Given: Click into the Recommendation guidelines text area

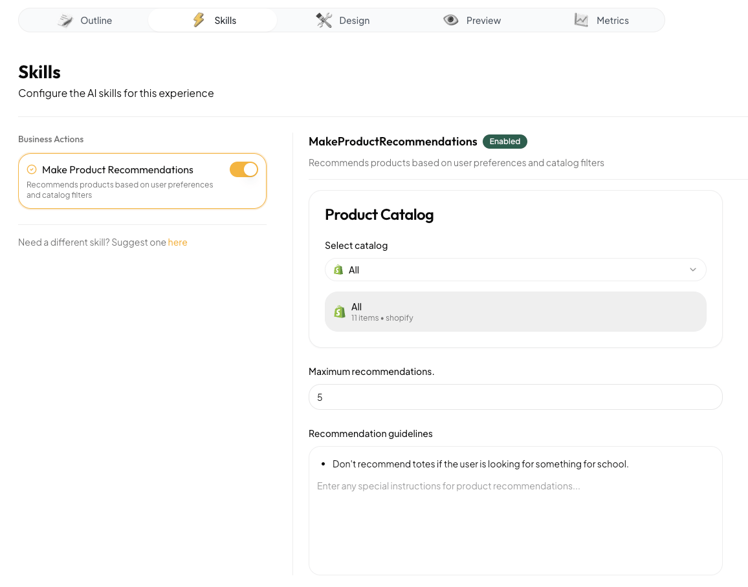Looking at the screenshot, I should [515, 510].
